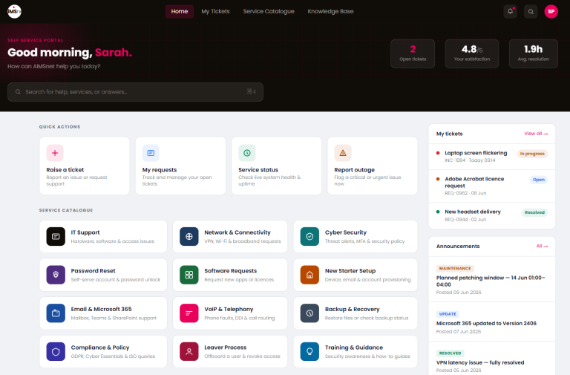
Task: Click the Network & Connectivity globe icon
Action: click(189, 236)
